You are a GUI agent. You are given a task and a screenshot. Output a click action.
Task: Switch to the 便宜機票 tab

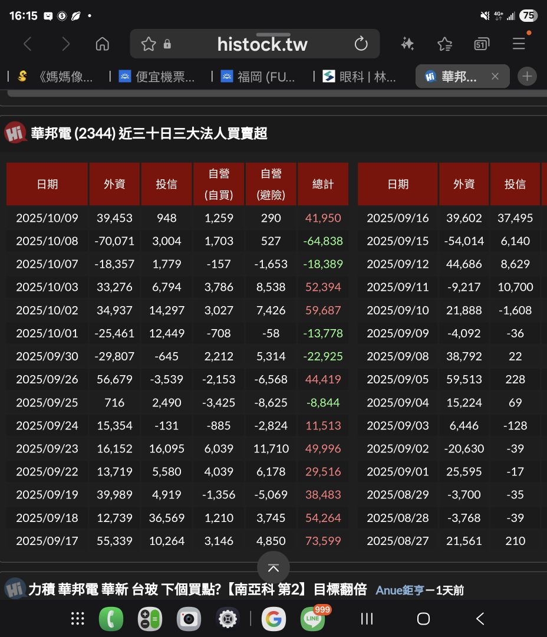coord(157,76)
